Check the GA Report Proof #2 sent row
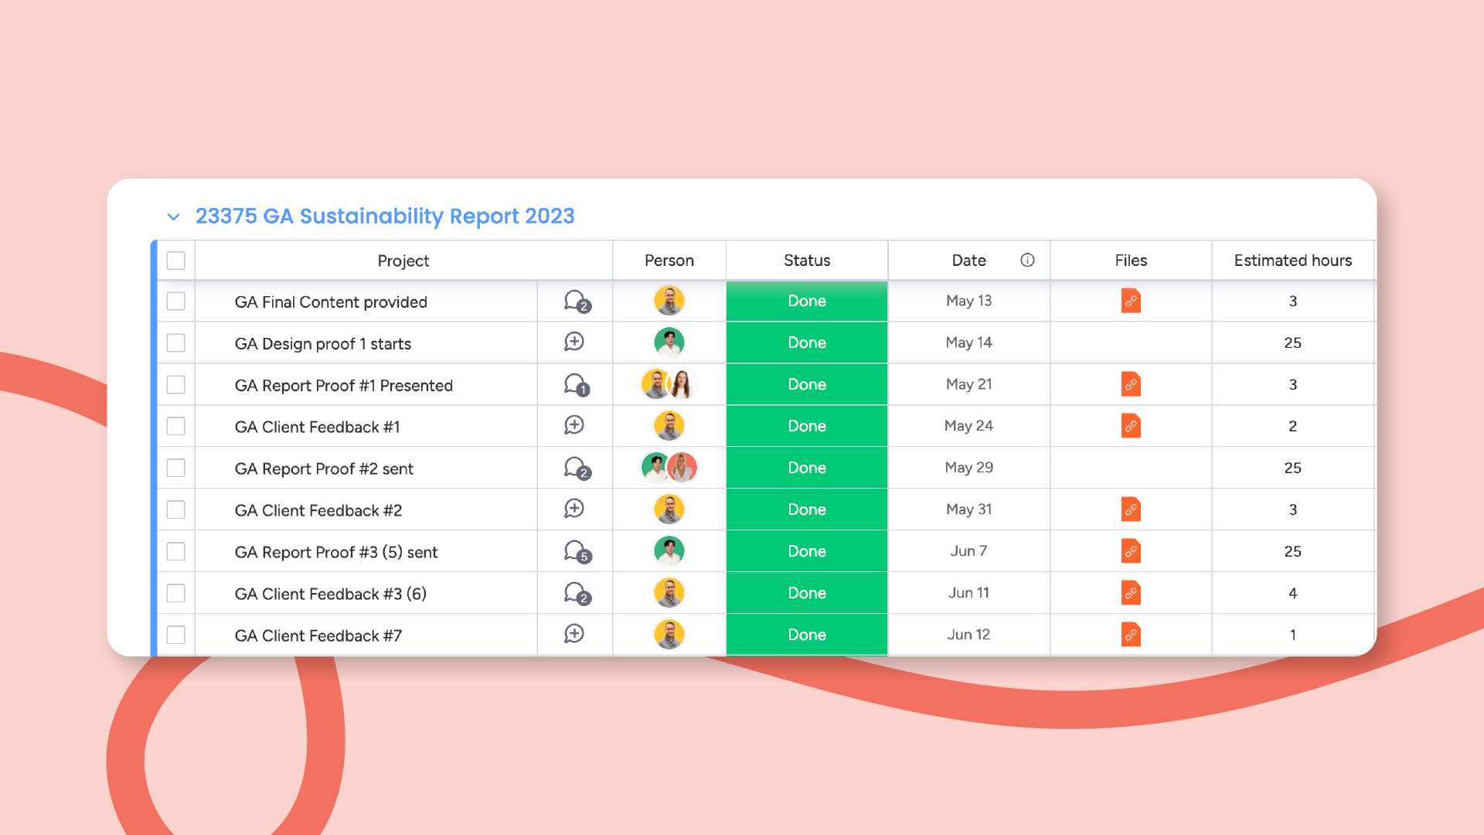 [x=176, y=469]
